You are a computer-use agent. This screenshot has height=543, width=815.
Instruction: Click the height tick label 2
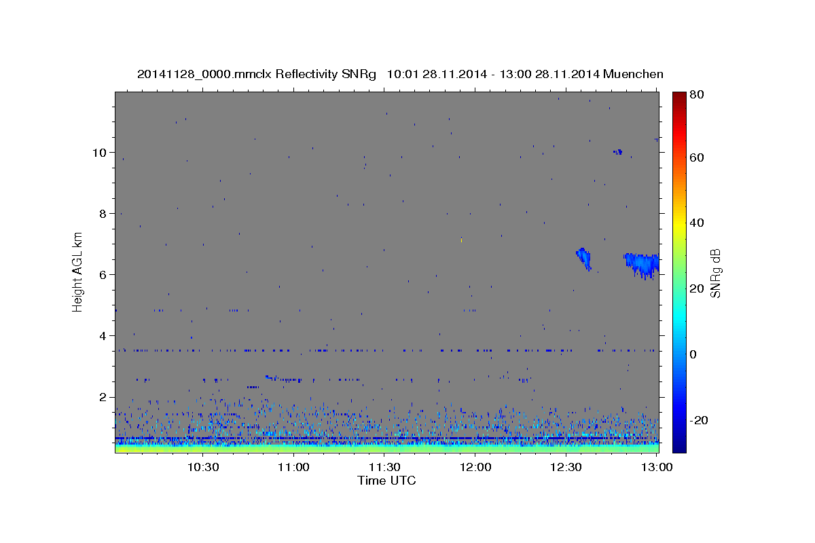coord(102,396)
